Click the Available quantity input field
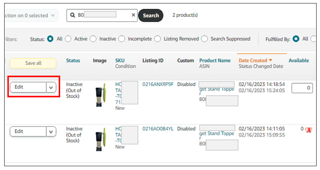The width and height of the screenshot is (320, 170). [302, 88]
